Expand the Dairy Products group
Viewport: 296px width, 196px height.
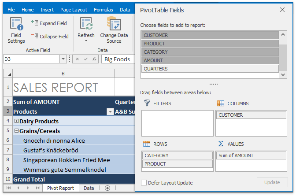(16, 121)
